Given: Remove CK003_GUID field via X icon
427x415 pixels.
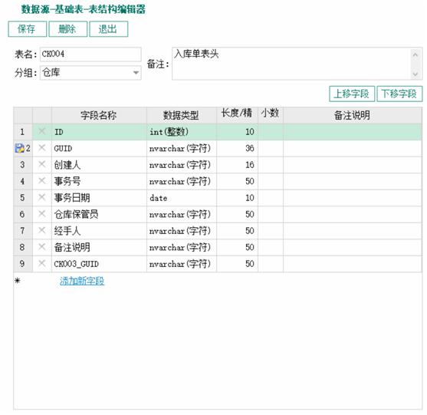Looking at the screenshot, I should [41, 263].
